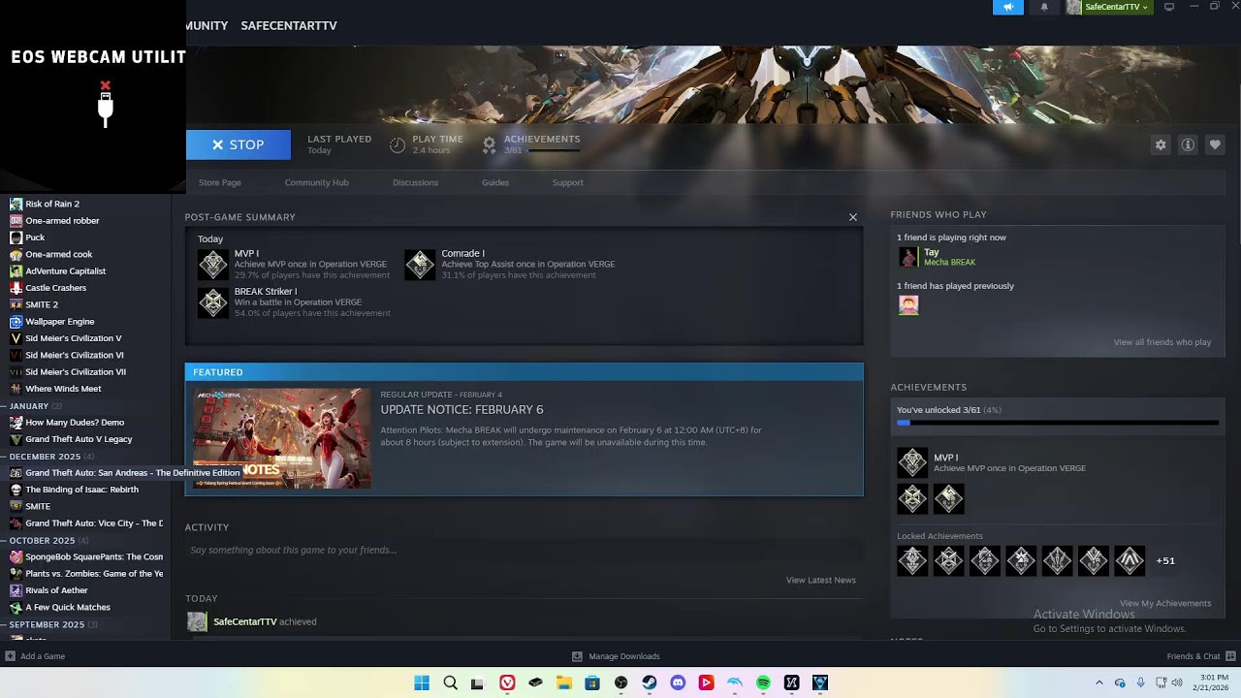Screen dimensions: 1241x698
Task: Open Discord from the taskbar
Action: pyautogui.click(x=678, y=682)
